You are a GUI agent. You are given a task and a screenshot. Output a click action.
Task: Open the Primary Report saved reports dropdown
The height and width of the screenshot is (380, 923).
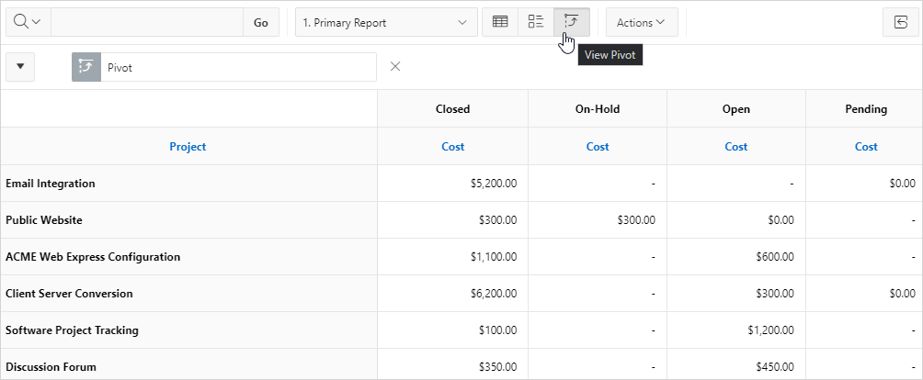click(386, 22)
